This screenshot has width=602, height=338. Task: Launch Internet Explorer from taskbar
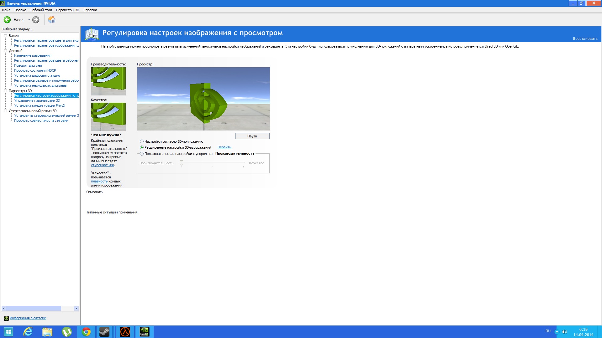point(28,332)
